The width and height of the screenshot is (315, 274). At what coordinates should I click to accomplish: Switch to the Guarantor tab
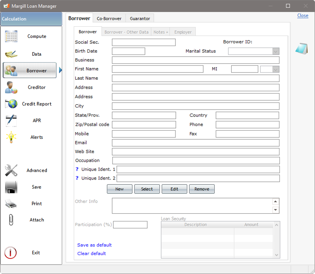[x=140, y=19]
